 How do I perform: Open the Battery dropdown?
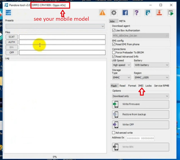[152, 65]
